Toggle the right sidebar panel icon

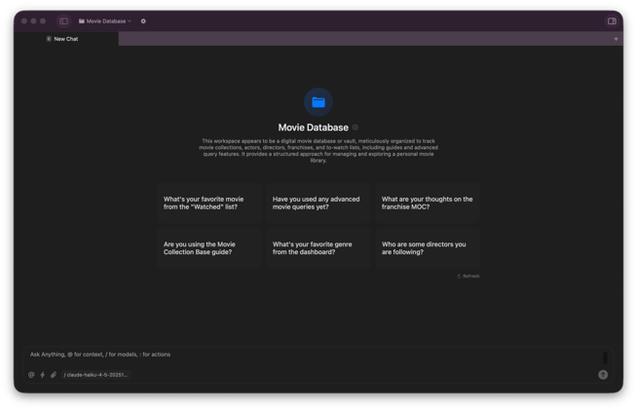(x=612, y=21)
